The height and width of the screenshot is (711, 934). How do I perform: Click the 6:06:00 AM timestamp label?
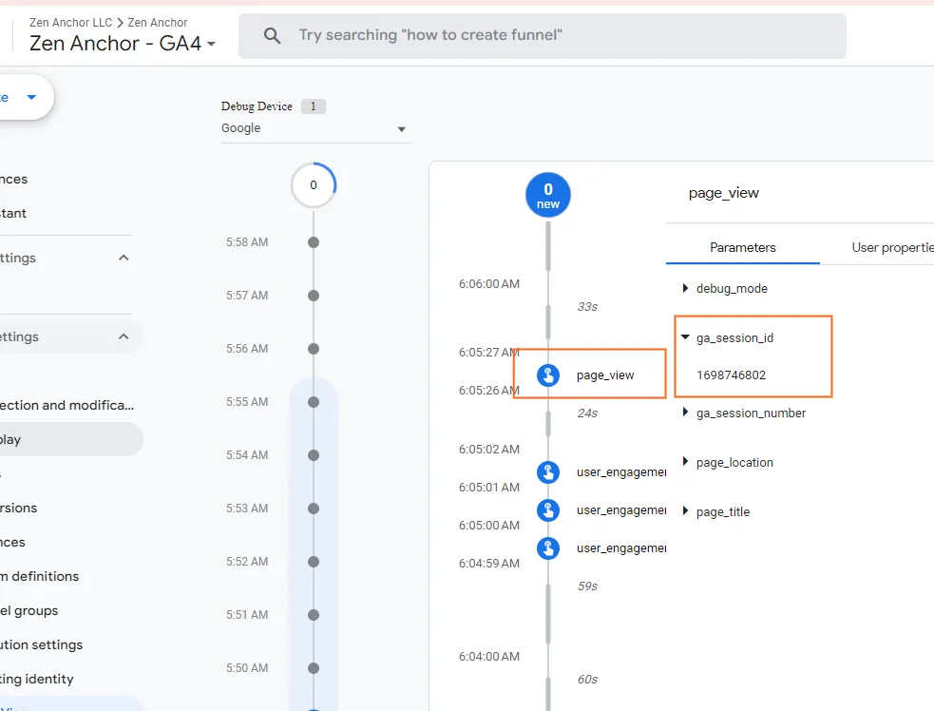(x=488, y=284)
